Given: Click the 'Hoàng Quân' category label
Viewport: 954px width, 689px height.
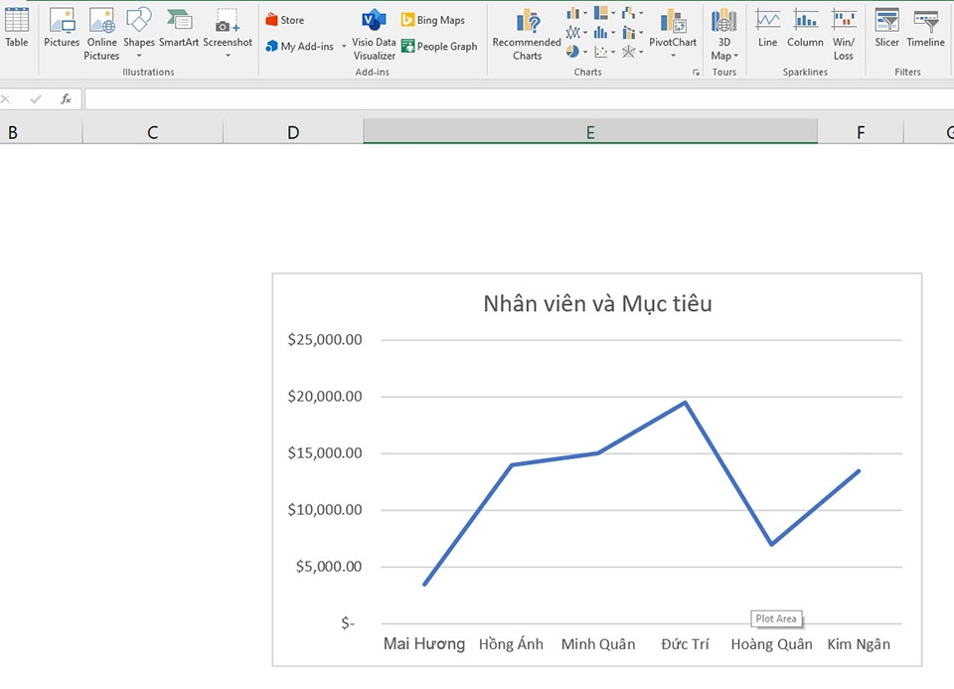Looking at the screenshot, I should pyautogui.click(x=771, y=644).
